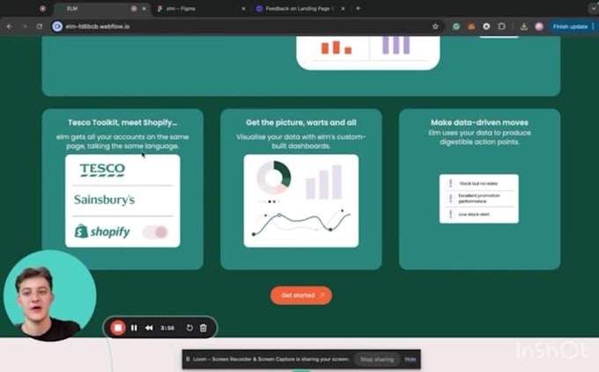Open the Chrome profile avatar
599x372 pixels.
539,26
